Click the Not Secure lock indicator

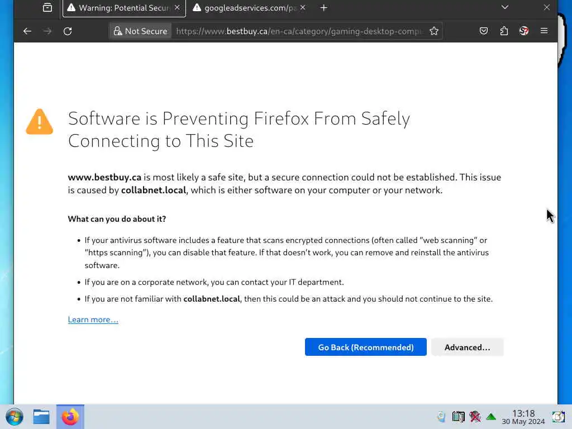tap(141, 31)
